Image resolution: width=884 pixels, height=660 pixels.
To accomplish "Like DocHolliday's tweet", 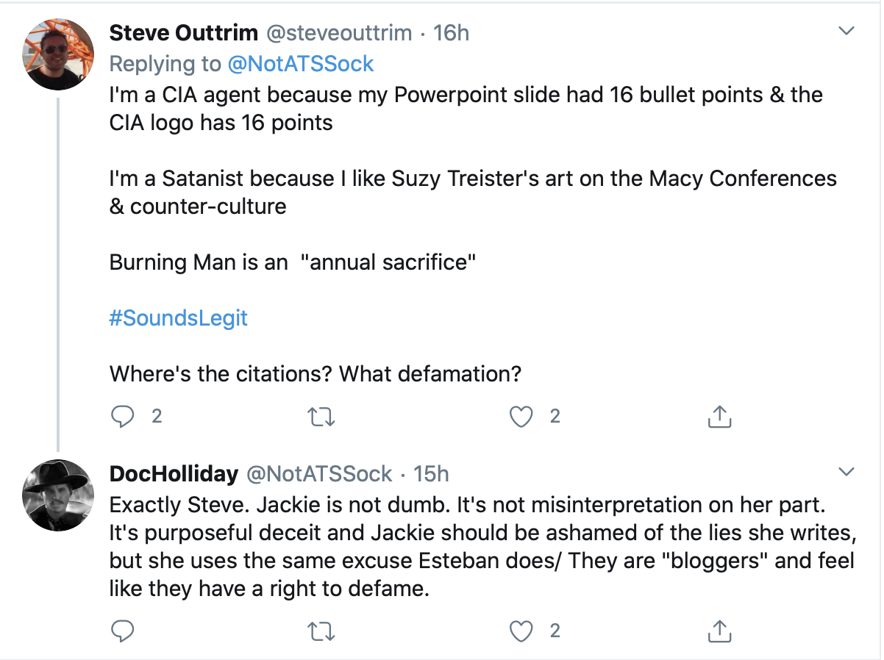I will 521,630.
